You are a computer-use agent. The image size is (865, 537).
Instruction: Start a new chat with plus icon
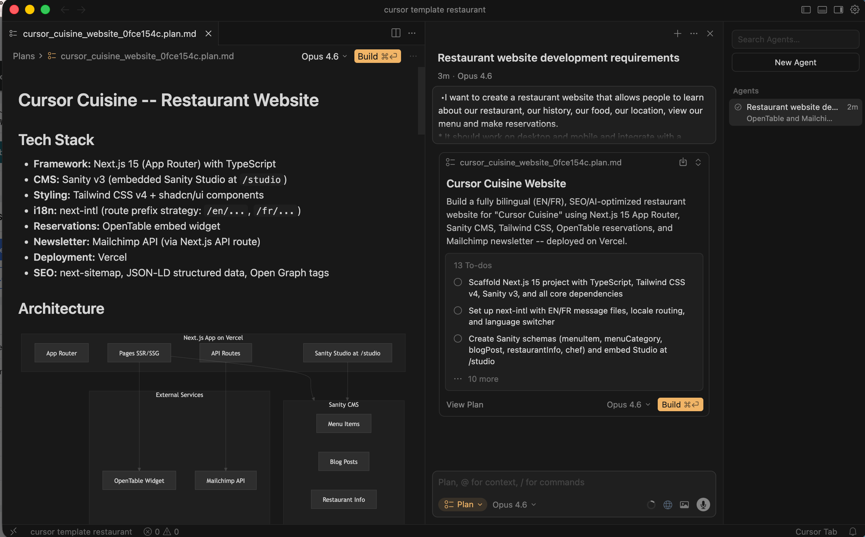(677, 33)
